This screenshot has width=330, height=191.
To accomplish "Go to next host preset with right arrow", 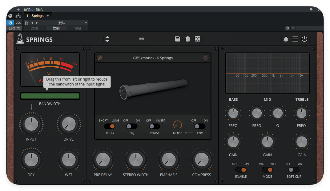I will 37,23.
